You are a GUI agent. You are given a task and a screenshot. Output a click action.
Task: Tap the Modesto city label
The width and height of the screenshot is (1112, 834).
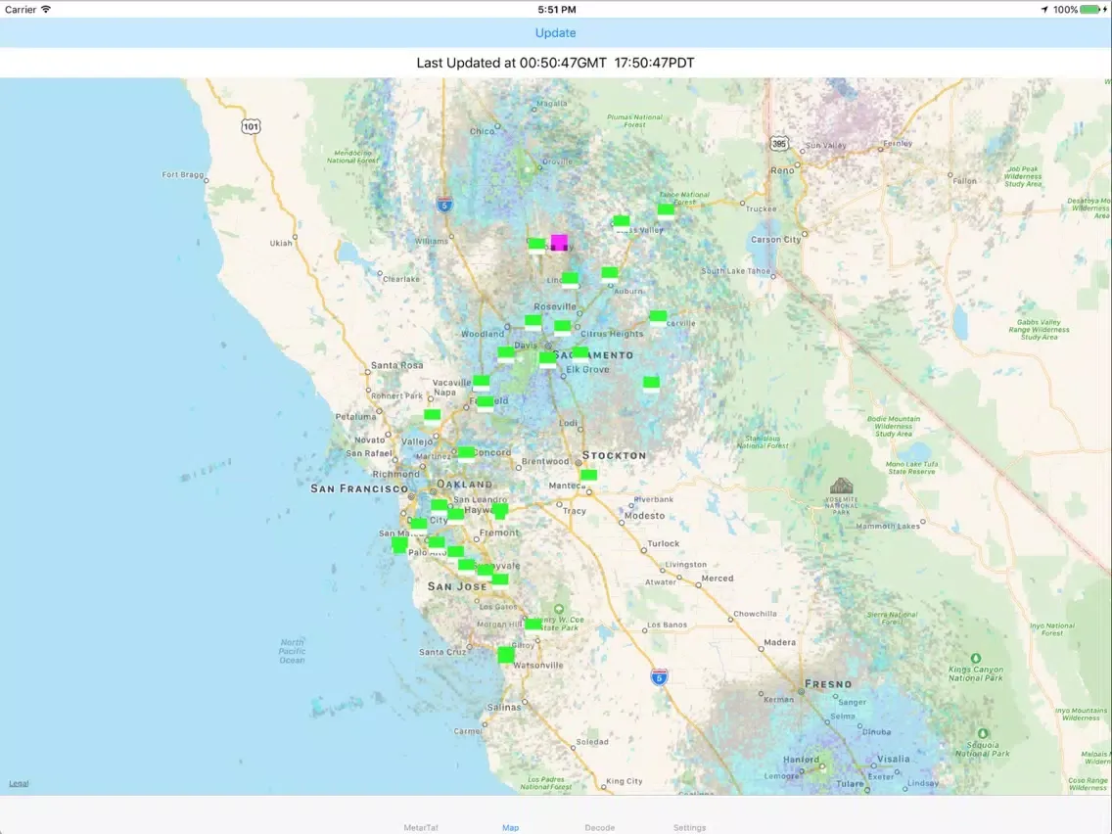coord(645,516)
